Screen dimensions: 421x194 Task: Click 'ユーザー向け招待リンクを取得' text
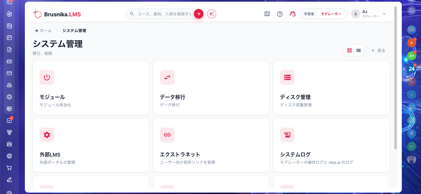(x=188, y=162)
